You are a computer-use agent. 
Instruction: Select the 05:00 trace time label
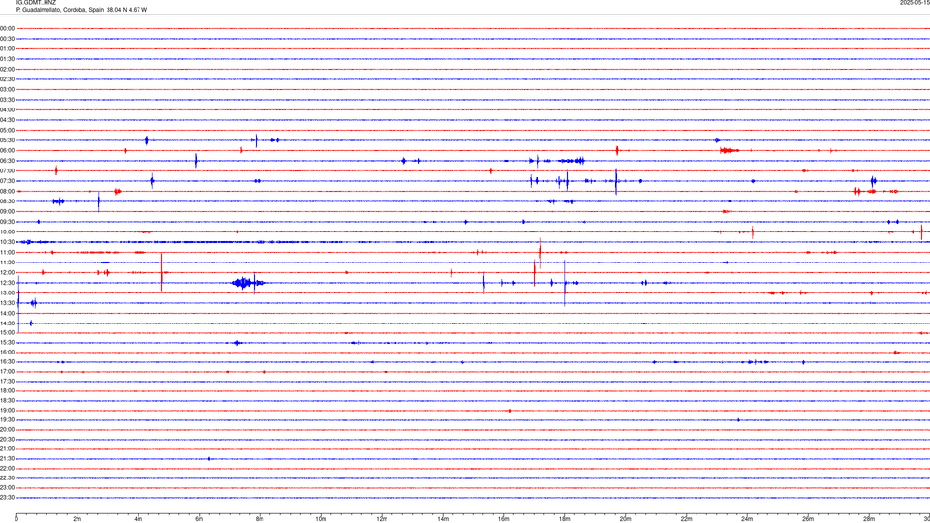[7, 130]
